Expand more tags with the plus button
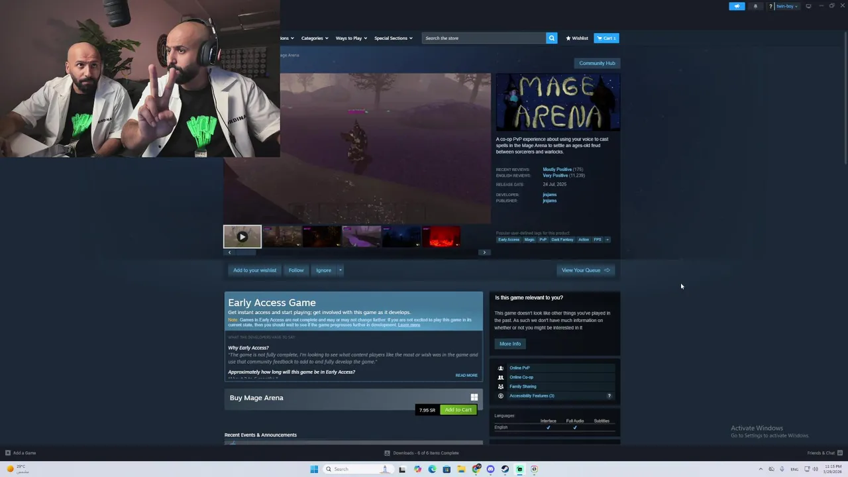The height and width of the screenshot is (477, 848). tap(607, 239)
